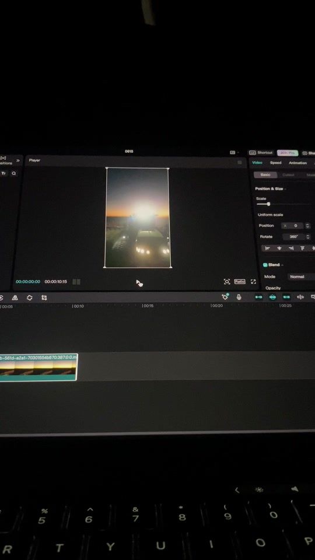Screen dimensions: 315x560
Task: Click the microphone record voiceover icon
Action: [x=239, y=297]
